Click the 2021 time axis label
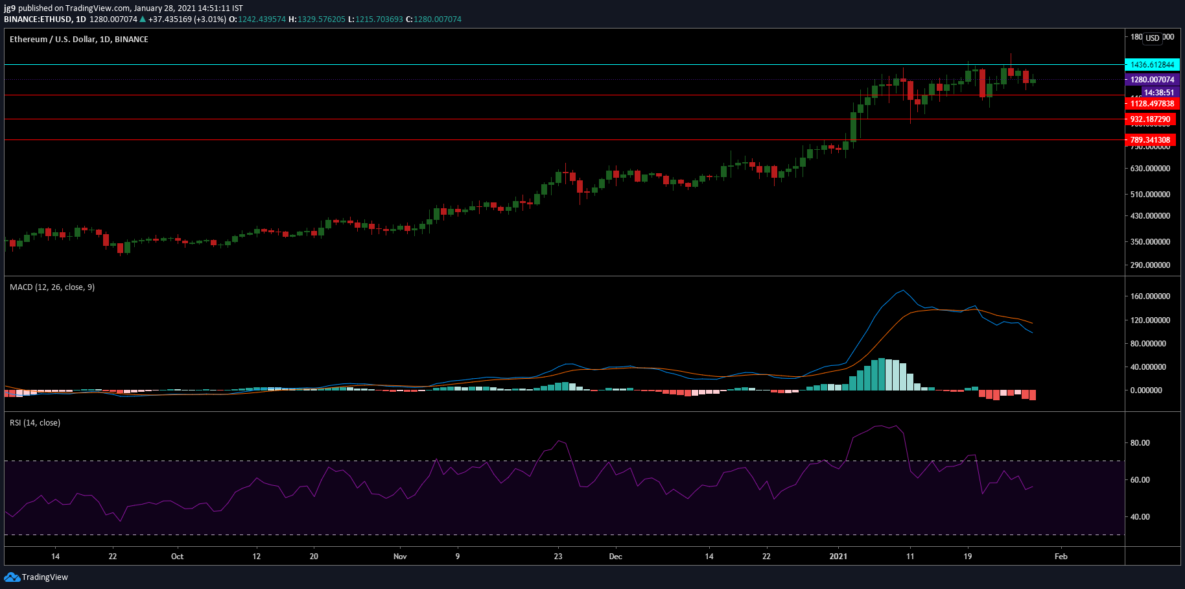 pyautogui.click(x=838, y=557)
